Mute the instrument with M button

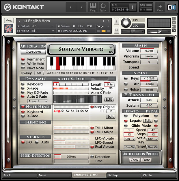click(116, 30)
